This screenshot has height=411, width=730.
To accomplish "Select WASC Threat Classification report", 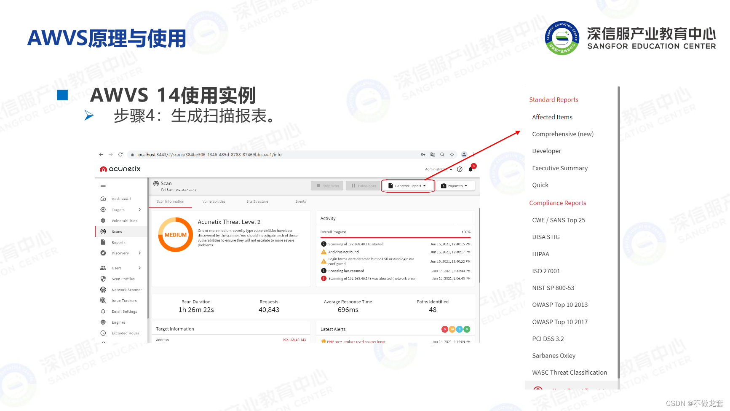I will pos(570,373).
